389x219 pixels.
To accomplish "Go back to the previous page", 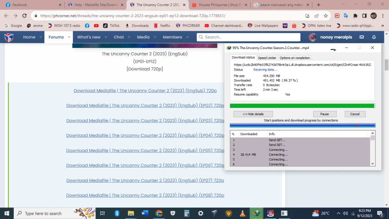I will [6, 15].
